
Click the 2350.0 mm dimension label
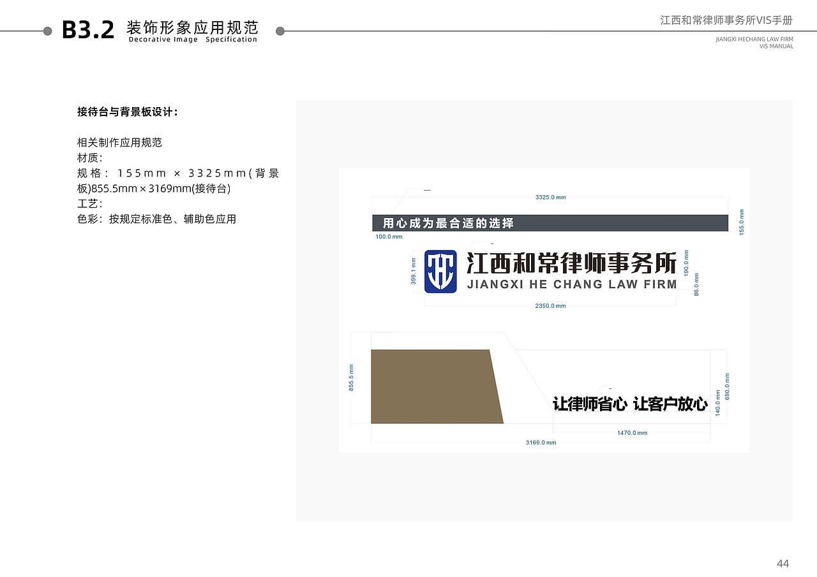[550, 306]
